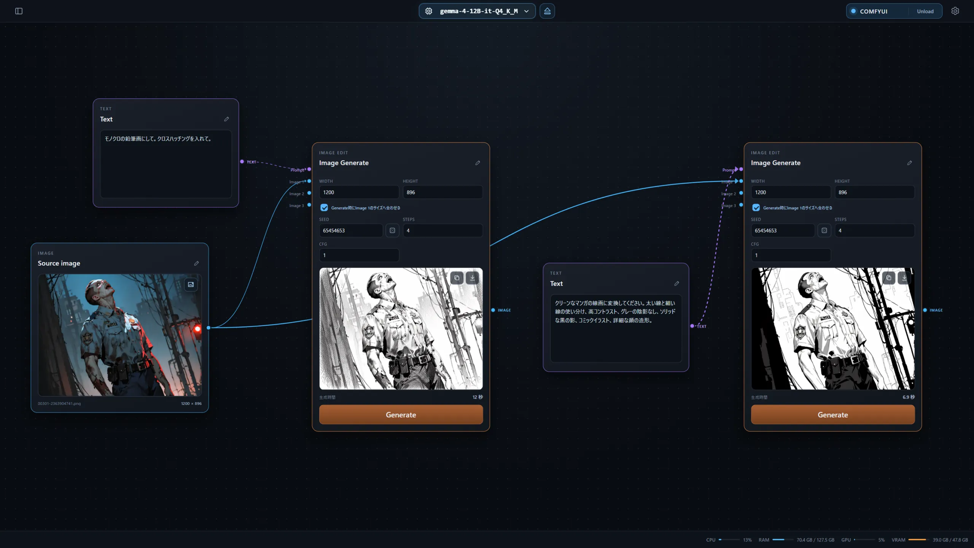Screen dimensions: 974x548
Task: Click the COMFYUI status indicator label
Action: pyautogui.click(x=874, y=11)
